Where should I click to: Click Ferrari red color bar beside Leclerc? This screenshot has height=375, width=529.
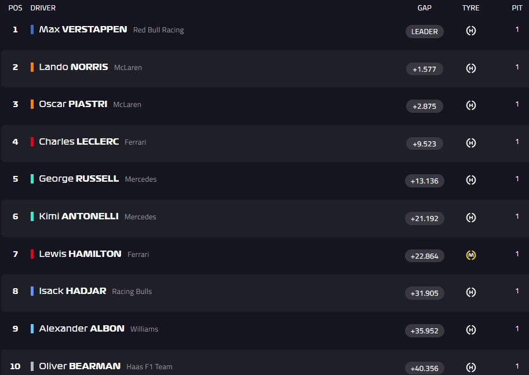coord(32,142)
